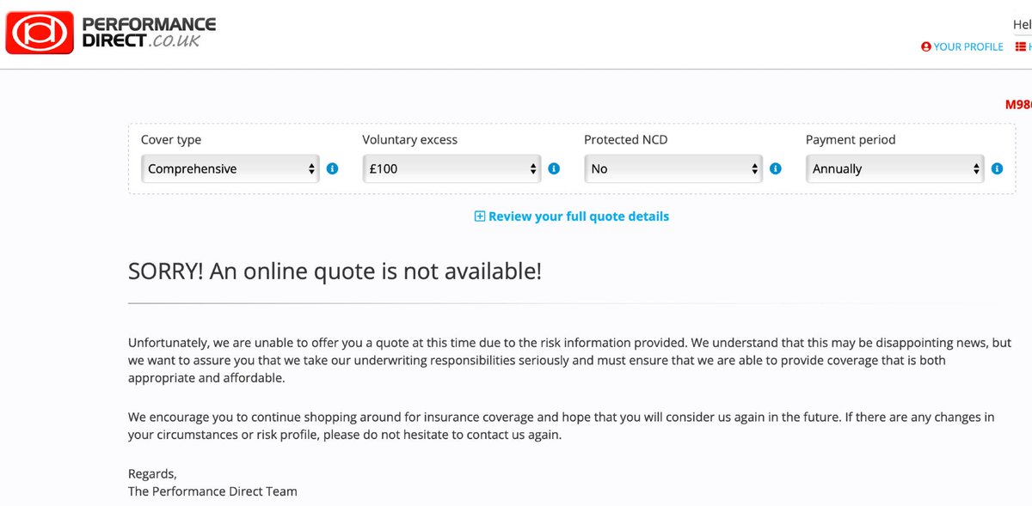Click the 'Payment period' label
The image size is (1032, 506).
(x=851, y=140)
